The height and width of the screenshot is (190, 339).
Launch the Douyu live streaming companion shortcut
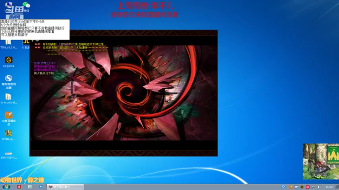coord(8,119)
